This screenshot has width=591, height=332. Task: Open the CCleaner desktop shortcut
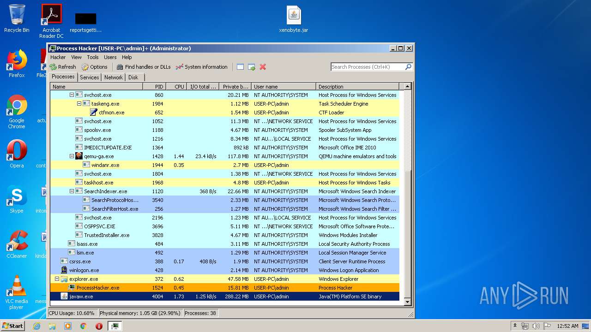tap(17, 244)
